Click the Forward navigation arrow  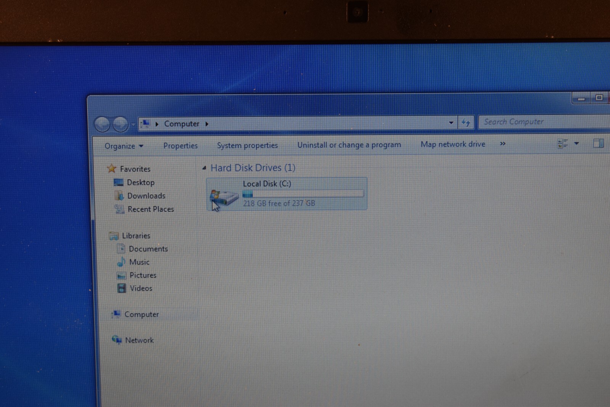[x=120, y=124]
